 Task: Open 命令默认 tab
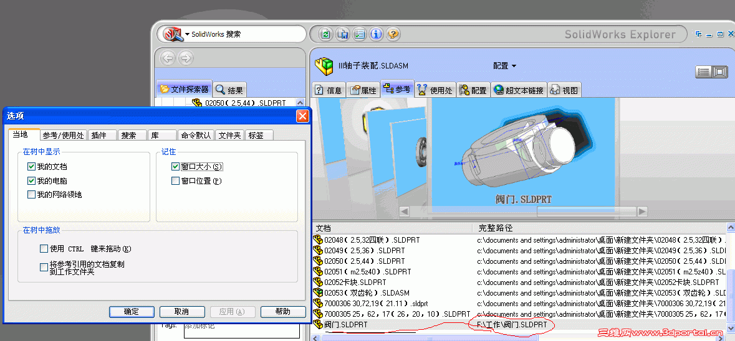(x=196, y=135)
